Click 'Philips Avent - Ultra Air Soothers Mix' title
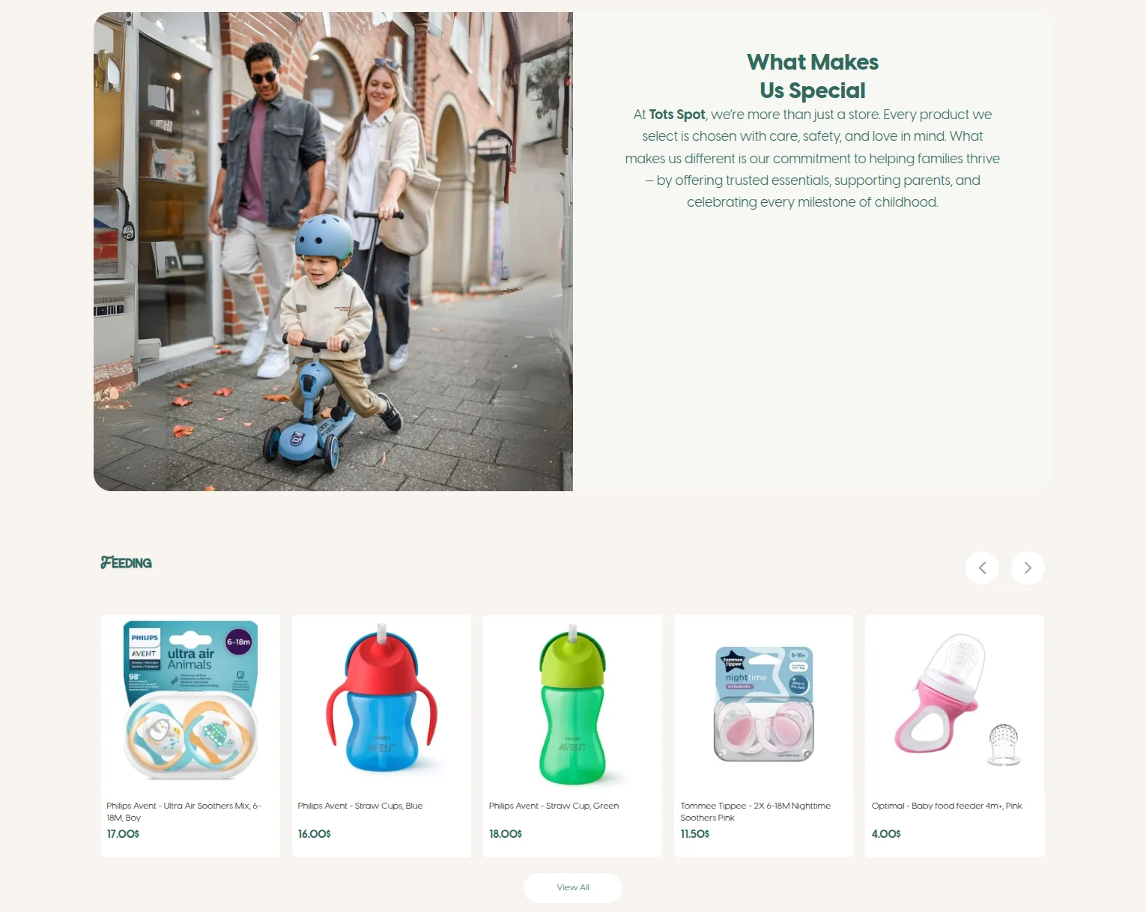Screen dimensions: 1146x912 [184, 812]
